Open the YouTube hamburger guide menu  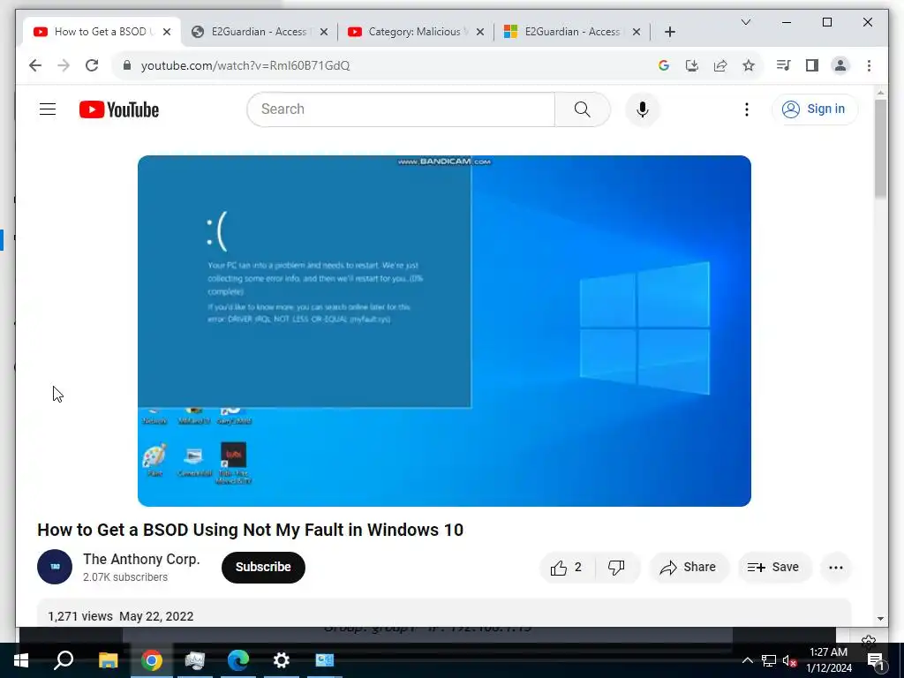pos(48,109)
